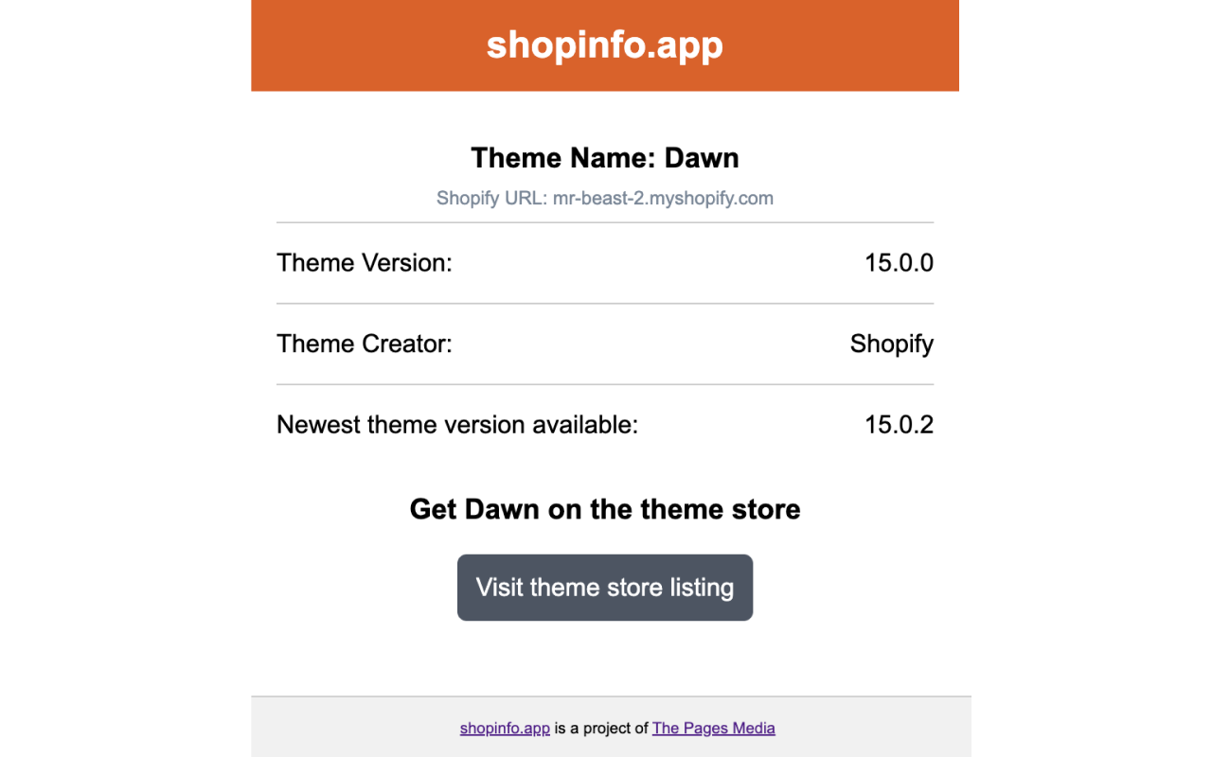Viewport: 1212px width, 757px height.
Task: Click The Pages Media footer link
Action: pyautogui.click(x=713, y=728)
